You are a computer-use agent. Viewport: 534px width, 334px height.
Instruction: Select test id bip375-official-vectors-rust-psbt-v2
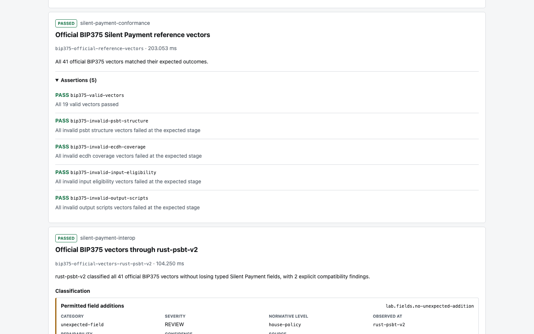pyautogui.click(x=103, y=264)
